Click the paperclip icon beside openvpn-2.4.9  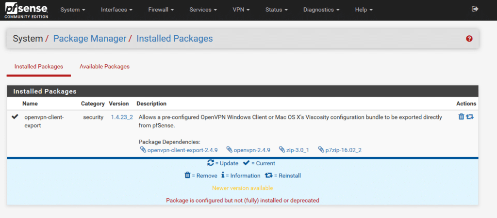230,150
